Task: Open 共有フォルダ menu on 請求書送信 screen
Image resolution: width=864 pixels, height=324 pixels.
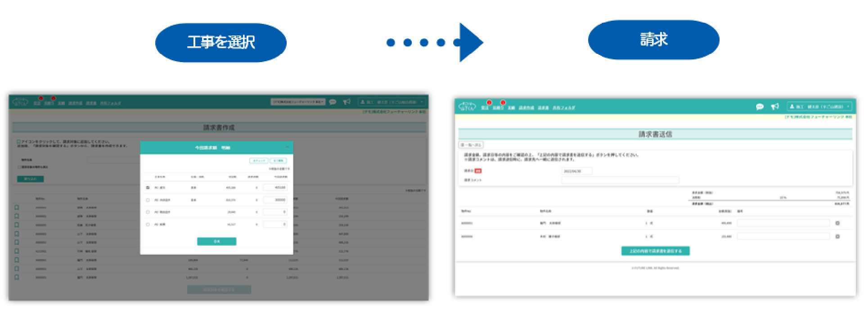Action: 563,108
